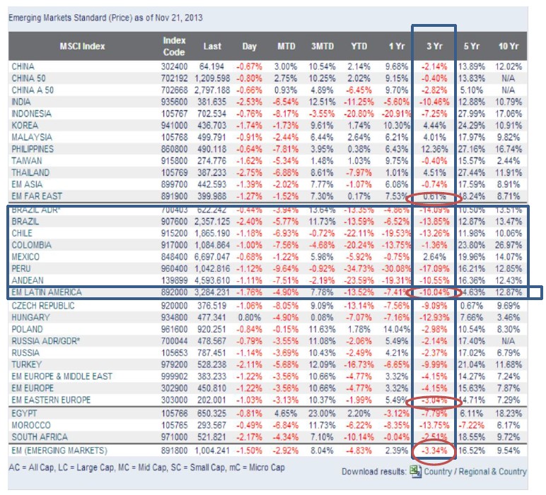Select the KOREA index name

pyautogui.click(x=25, y=126)
